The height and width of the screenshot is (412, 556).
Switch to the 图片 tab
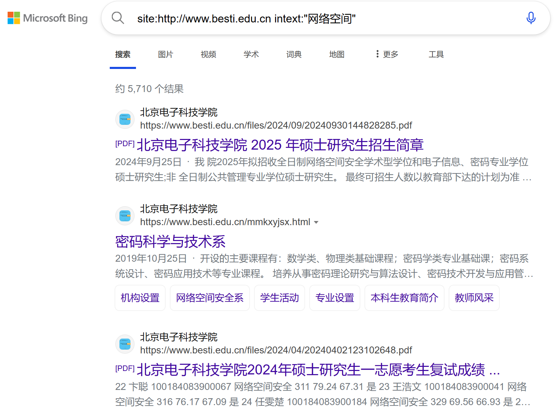166,54
